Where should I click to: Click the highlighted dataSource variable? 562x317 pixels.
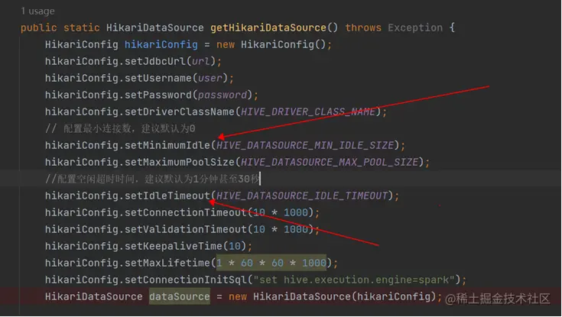coord(180,296)
